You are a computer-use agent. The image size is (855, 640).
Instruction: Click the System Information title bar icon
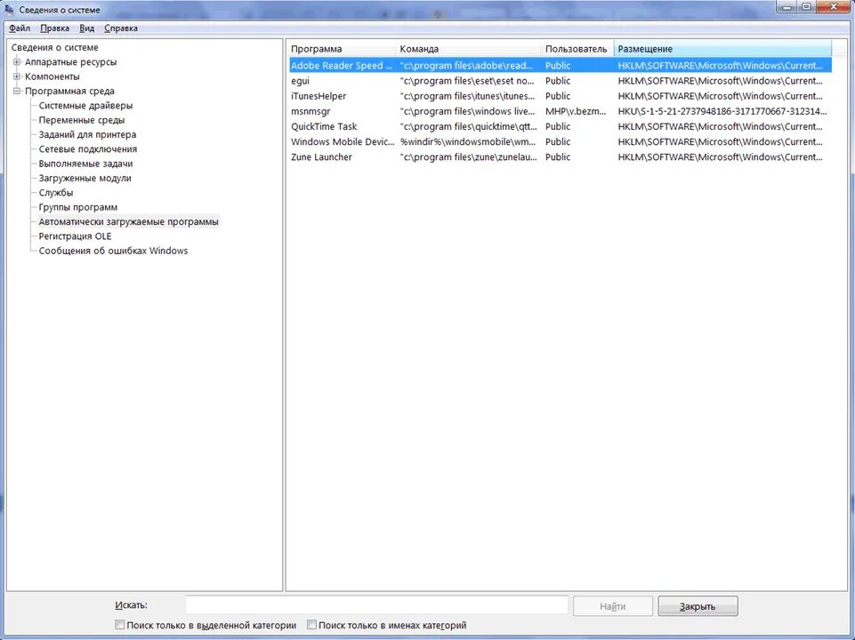[9, 9]
